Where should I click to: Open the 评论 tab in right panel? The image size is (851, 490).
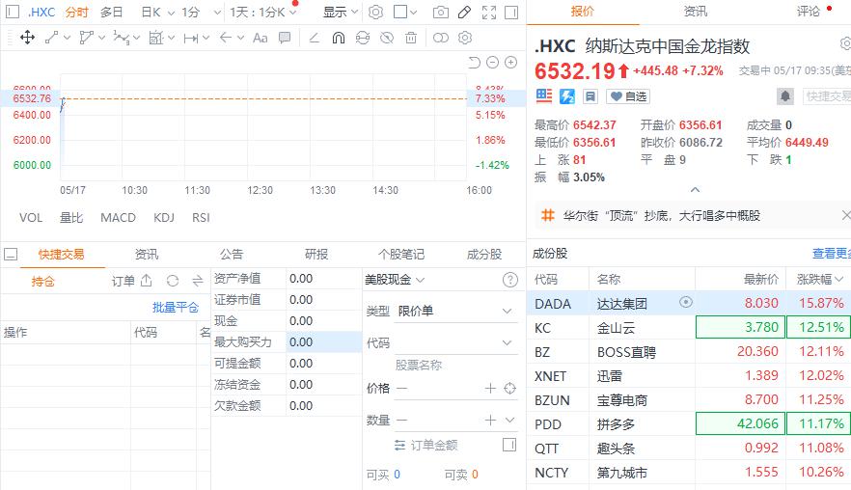[809, 12]
